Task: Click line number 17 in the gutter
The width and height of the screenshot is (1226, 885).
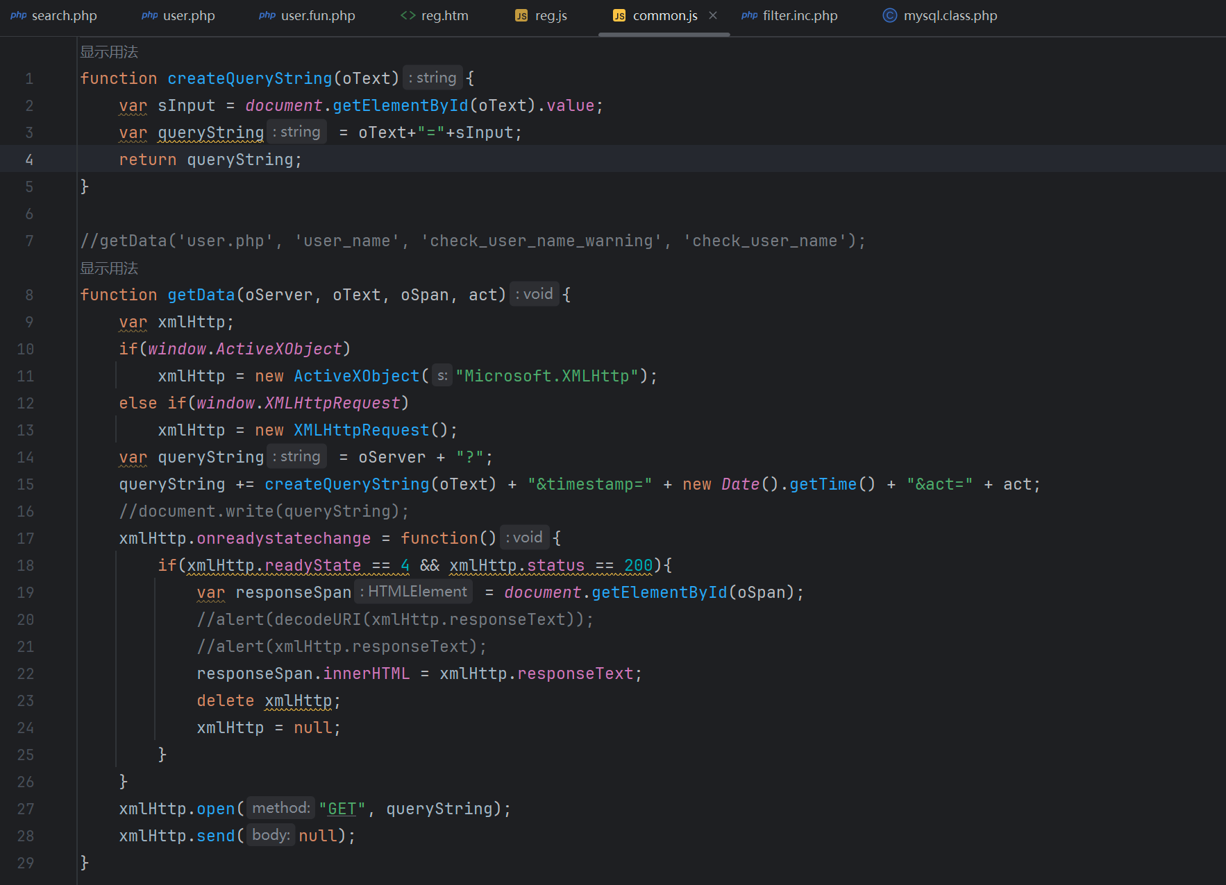Action: [26, 538]
